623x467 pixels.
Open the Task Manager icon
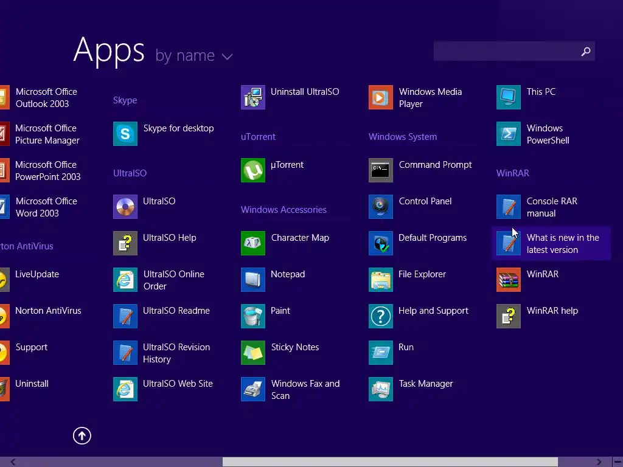pos(381,389)
